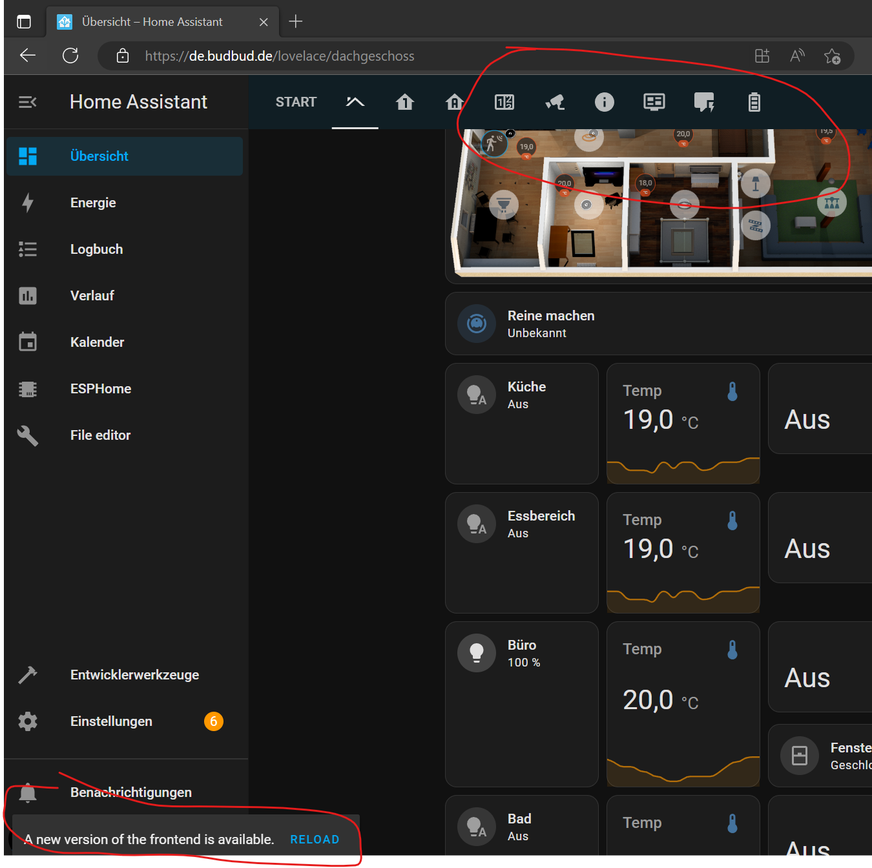Select the first floor house icon
The height and width of the screenshot is (868, 872).
(405, 102)
